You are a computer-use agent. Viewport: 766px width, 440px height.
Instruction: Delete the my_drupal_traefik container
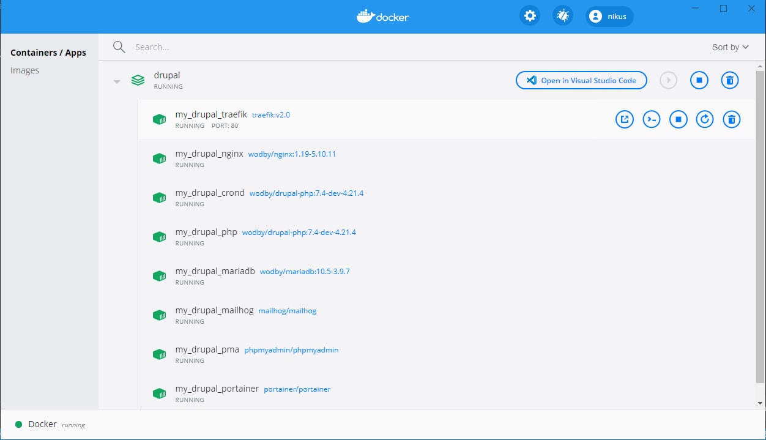(732, 119)
